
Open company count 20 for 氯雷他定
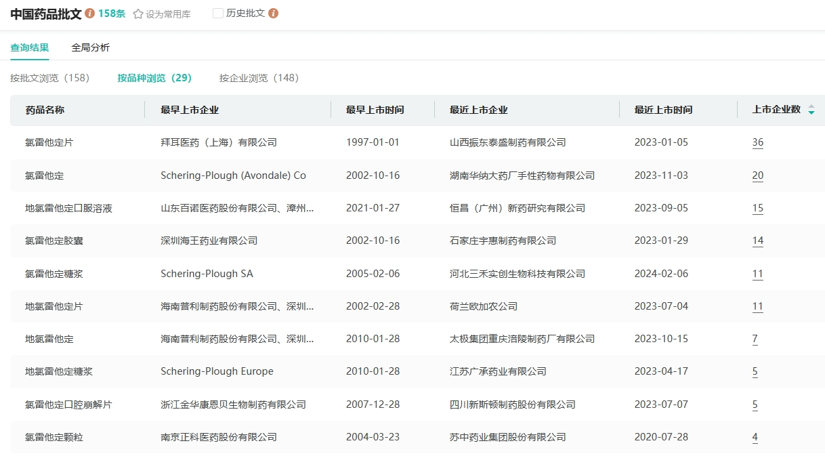(x=757, y=175)
